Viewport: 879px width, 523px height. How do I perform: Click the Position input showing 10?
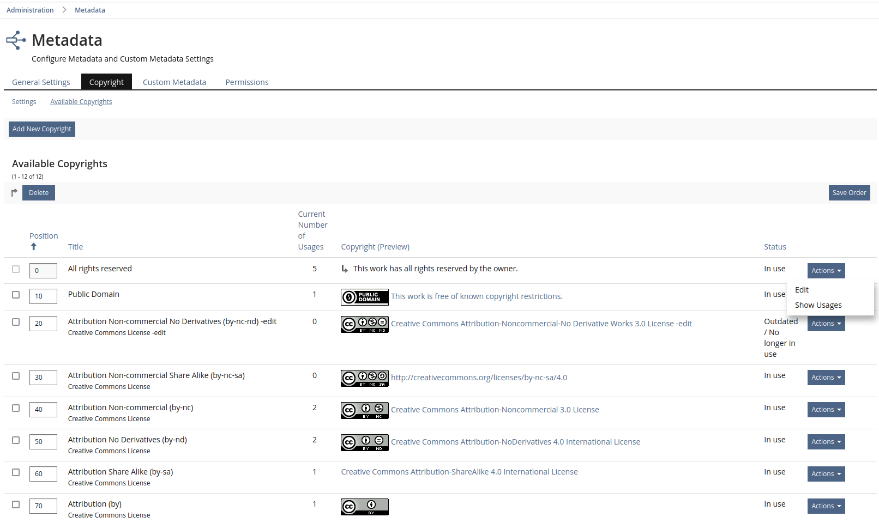tap(43, 296)
